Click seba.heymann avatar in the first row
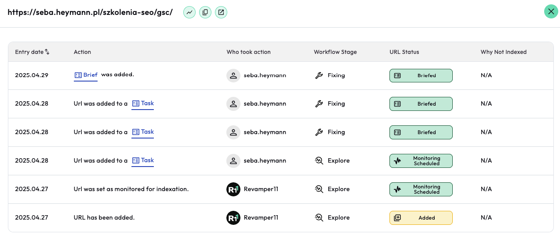The height and width of the screenshot is (238, 560). (x=233, y=75)
